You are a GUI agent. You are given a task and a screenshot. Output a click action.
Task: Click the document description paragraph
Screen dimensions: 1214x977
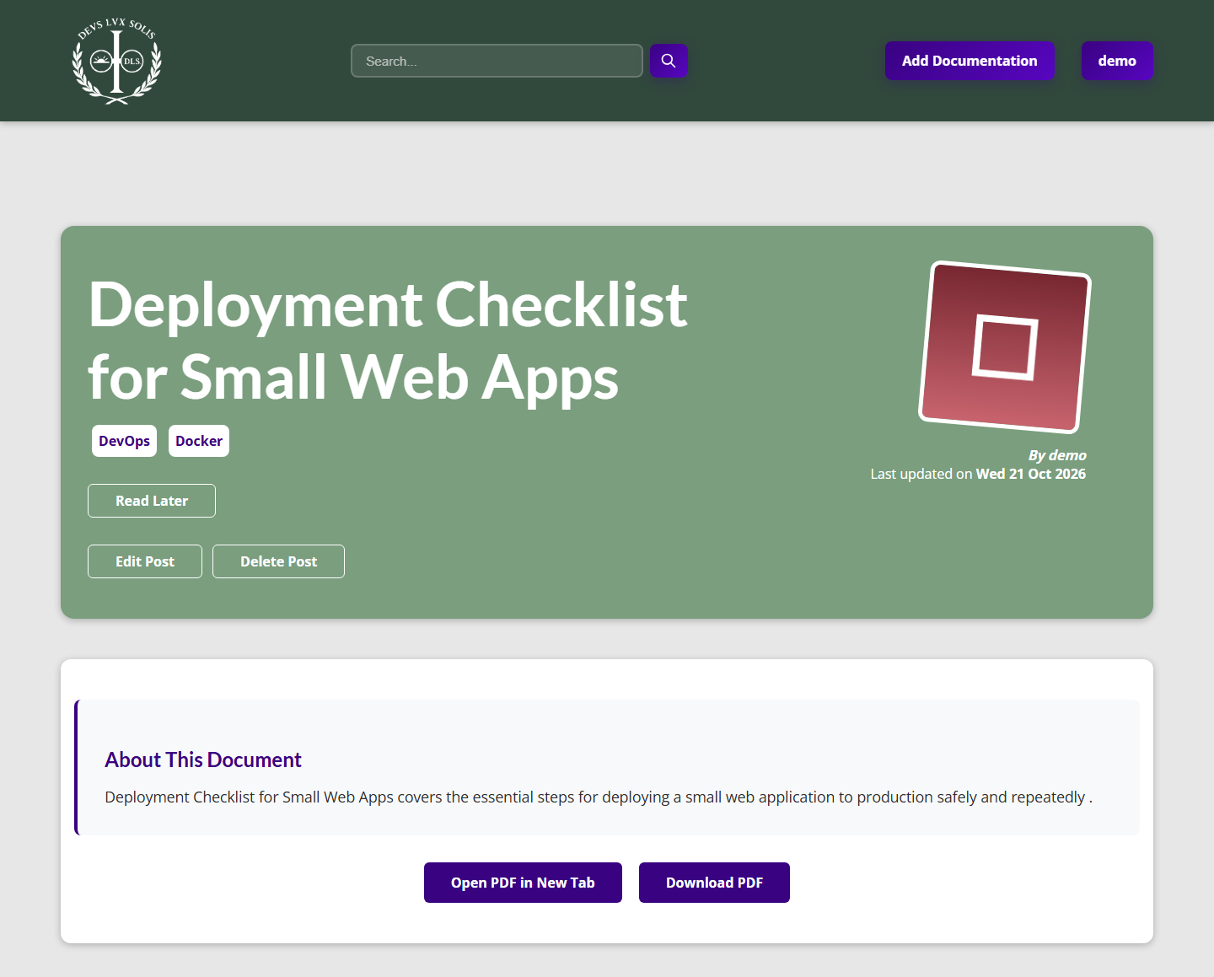(x=599, y=797)
